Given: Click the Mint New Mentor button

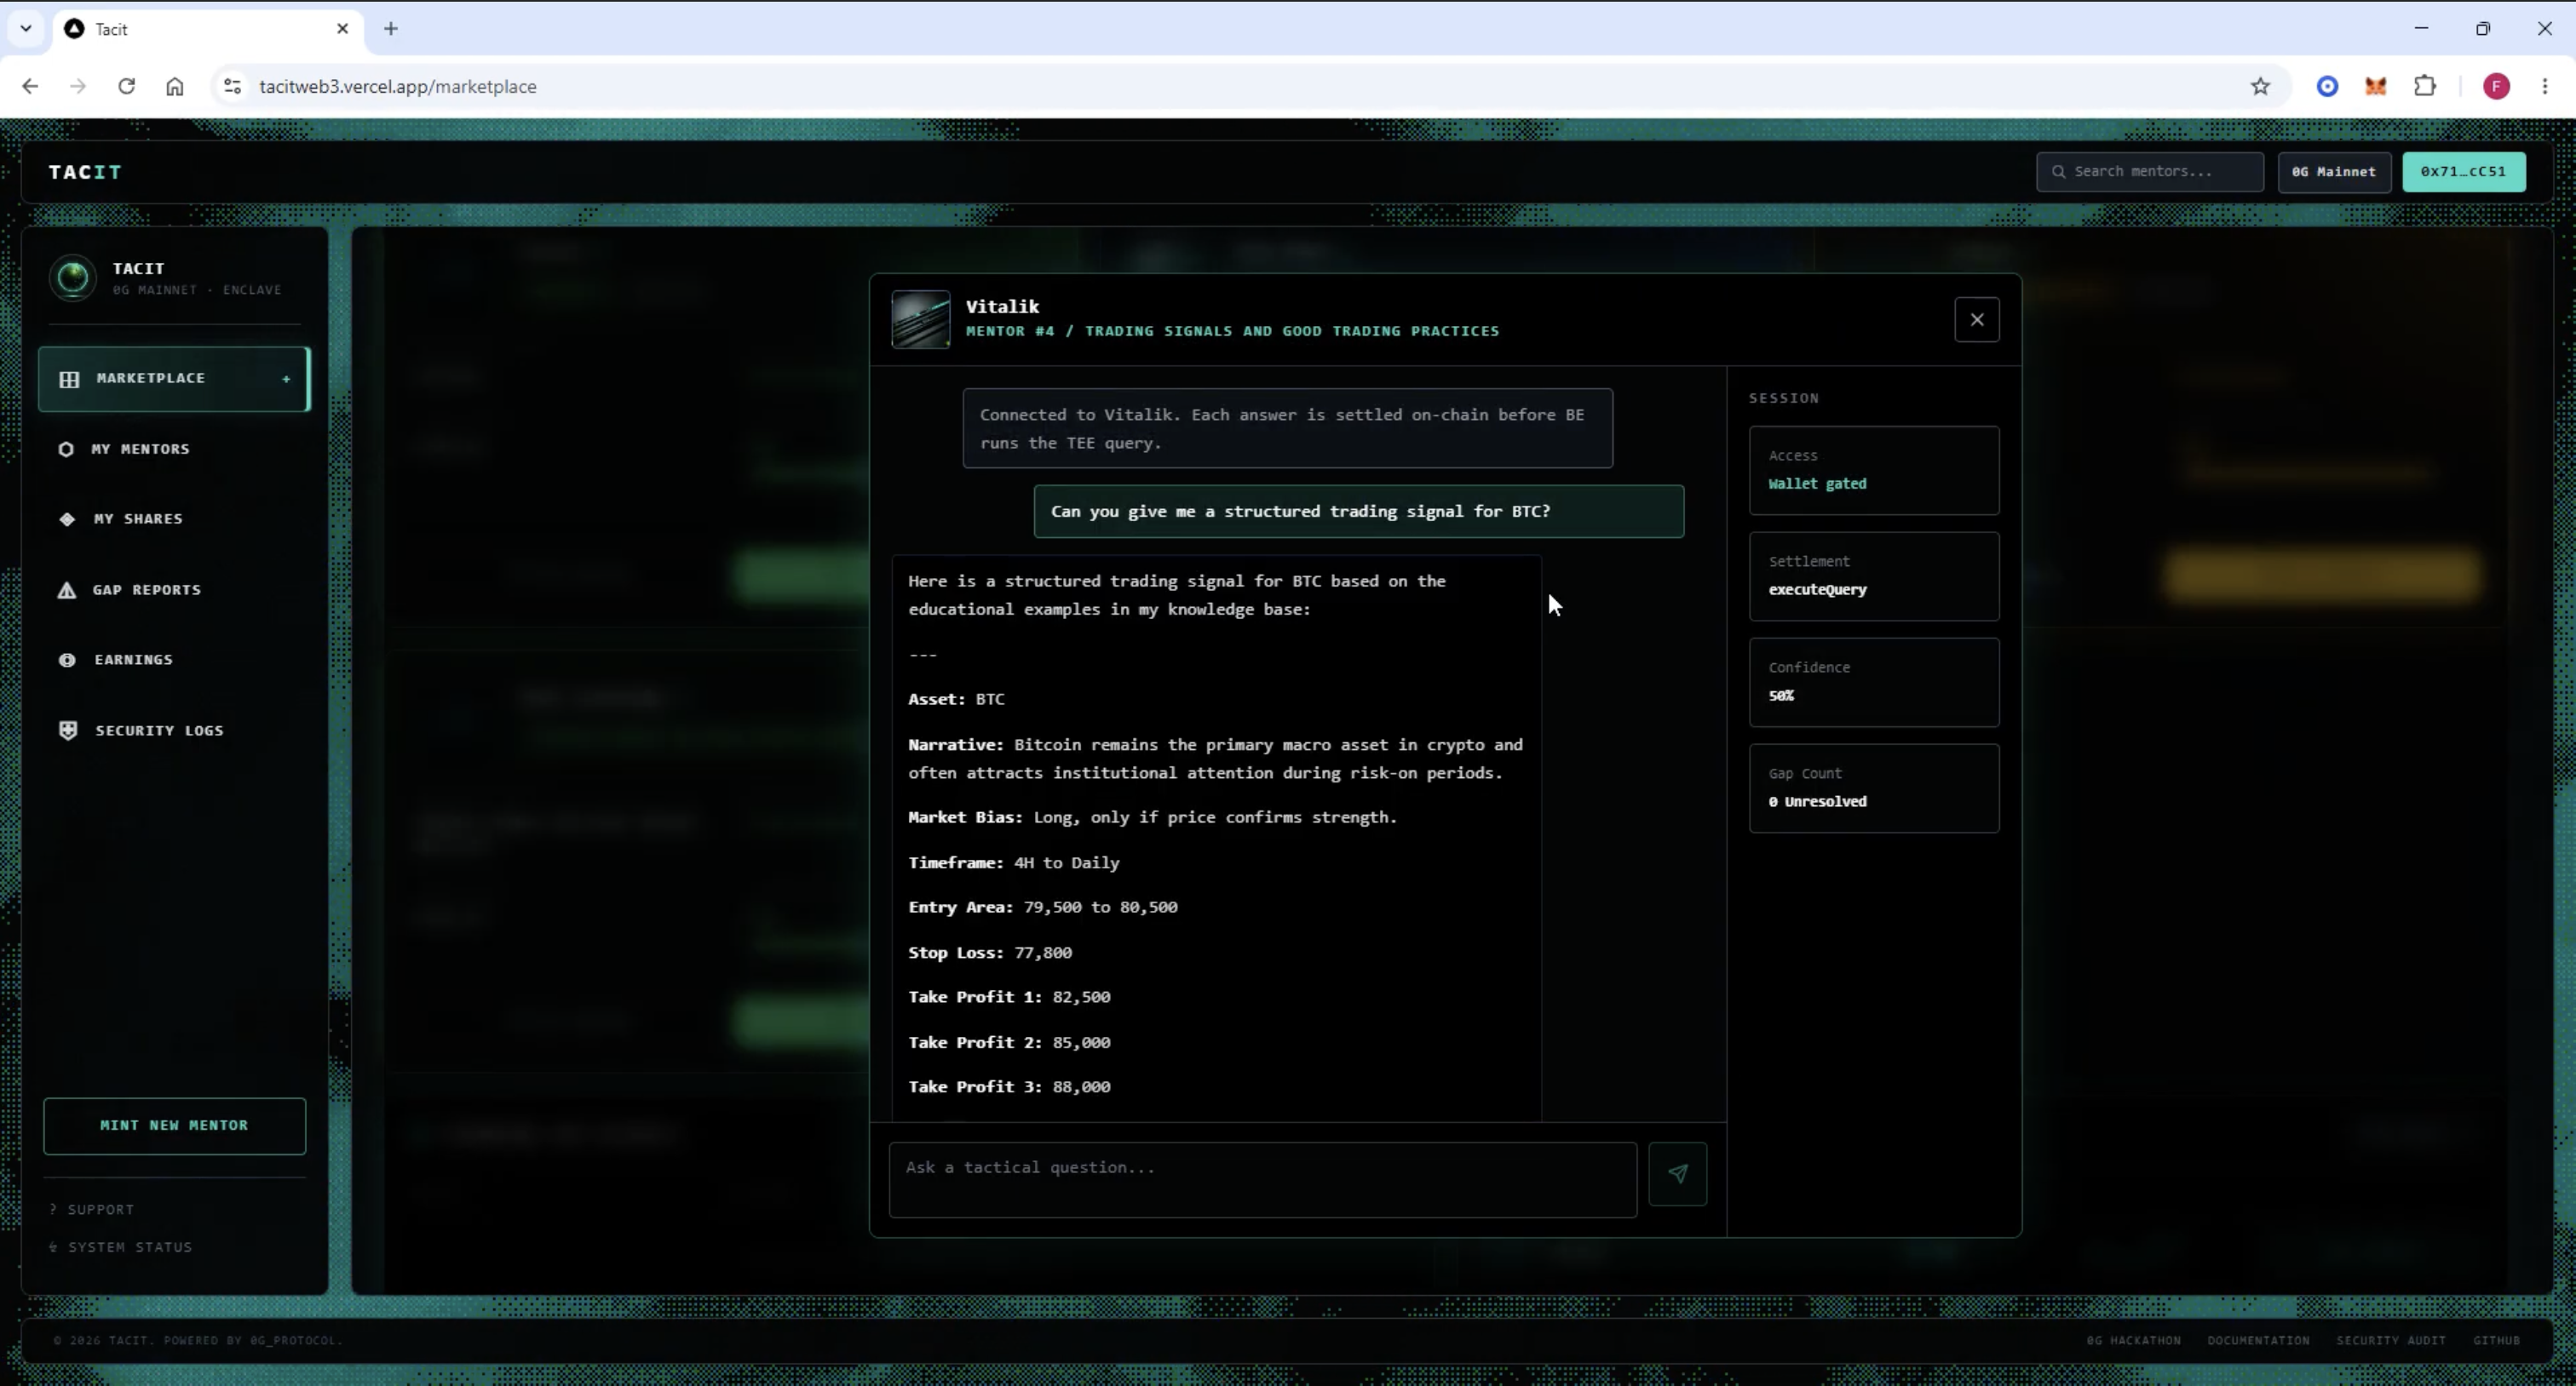Looking at the screenshot, I should [x=174, y=1126].
